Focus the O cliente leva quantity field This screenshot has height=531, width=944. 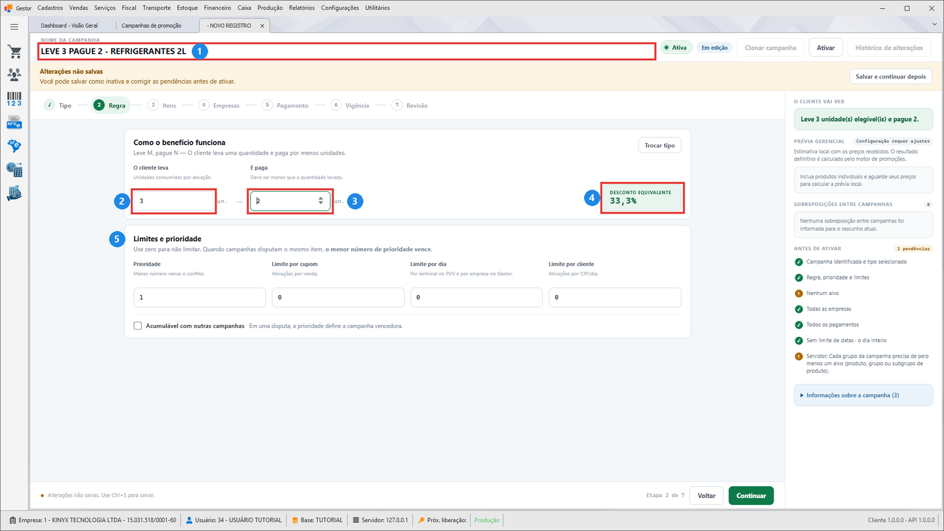[x=173, y=201]
